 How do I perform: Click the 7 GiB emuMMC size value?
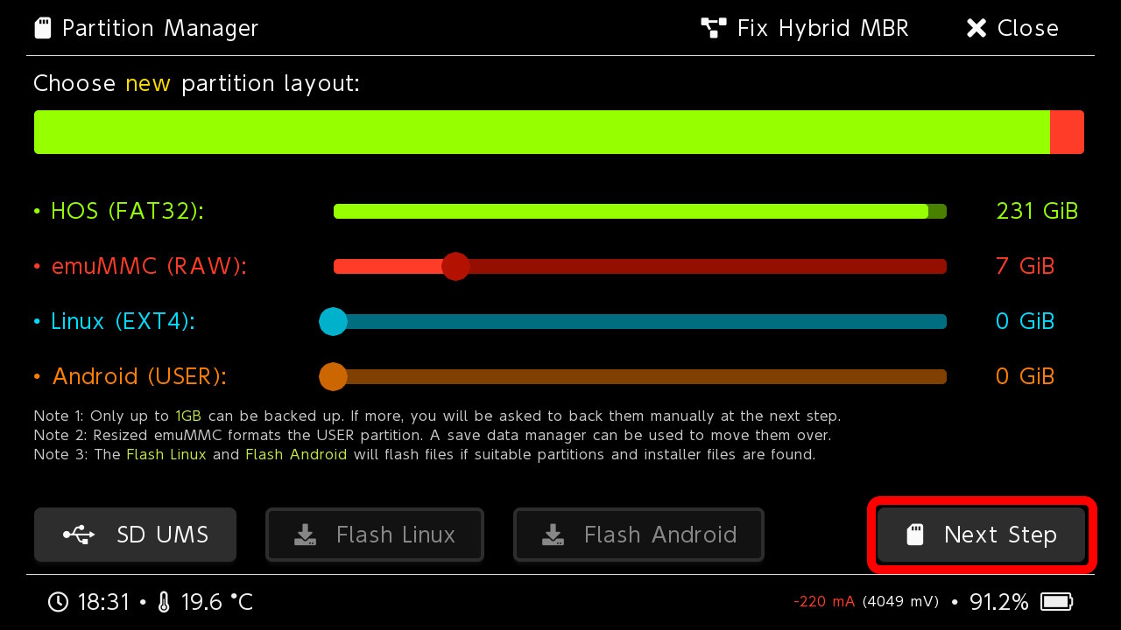pos(1025,266)
